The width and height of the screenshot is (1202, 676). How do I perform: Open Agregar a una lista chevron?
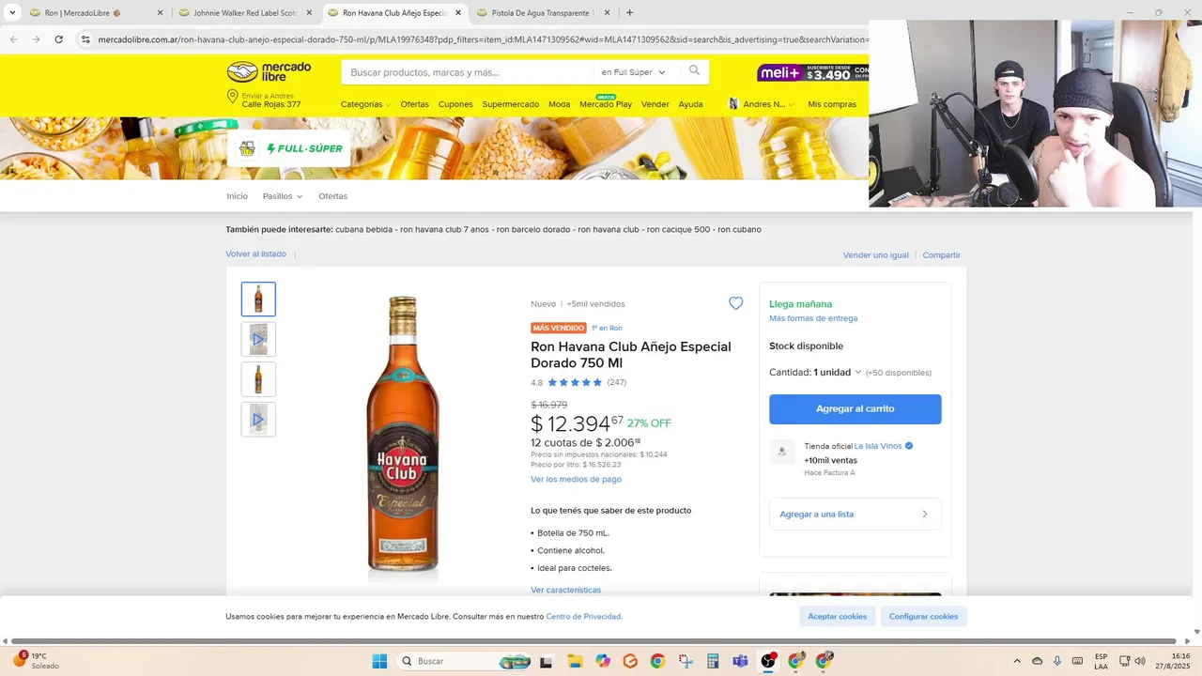(x=924, y=514)
